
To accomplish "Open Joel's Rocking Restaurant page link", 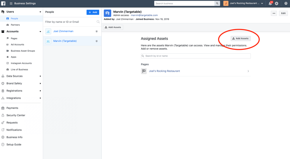I will click(164, 71).
